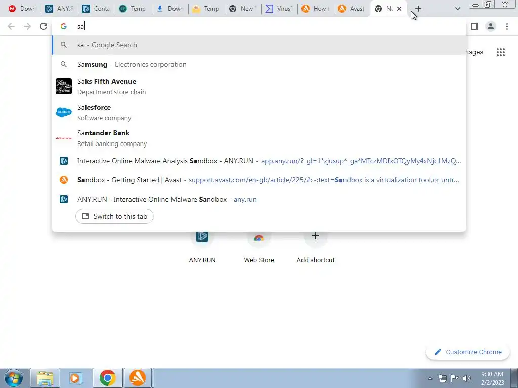The width and height of the screenshot is (518, 388).
Task: Open Interactive Online Malware Analysis Sandbox suggestion
Action: point(259,161)
